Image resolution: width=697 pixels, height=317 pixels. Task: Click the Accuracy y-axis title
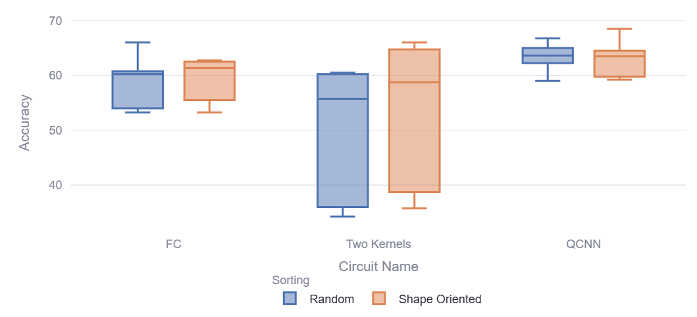(24, 123)
